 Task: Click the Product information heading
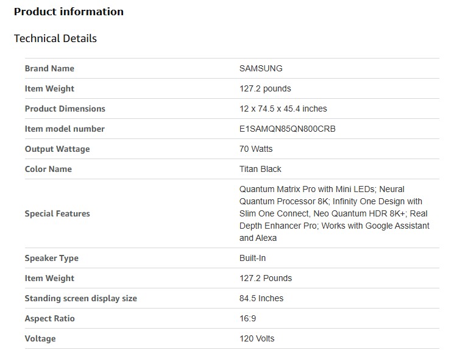(68, 12)
